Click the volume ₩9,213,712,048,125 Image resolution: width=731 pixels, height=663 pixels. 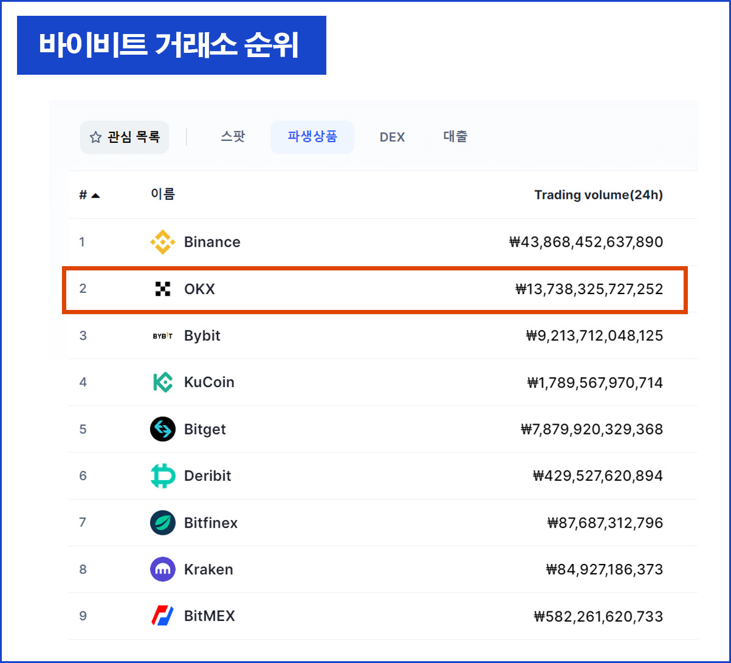[594, 336]
